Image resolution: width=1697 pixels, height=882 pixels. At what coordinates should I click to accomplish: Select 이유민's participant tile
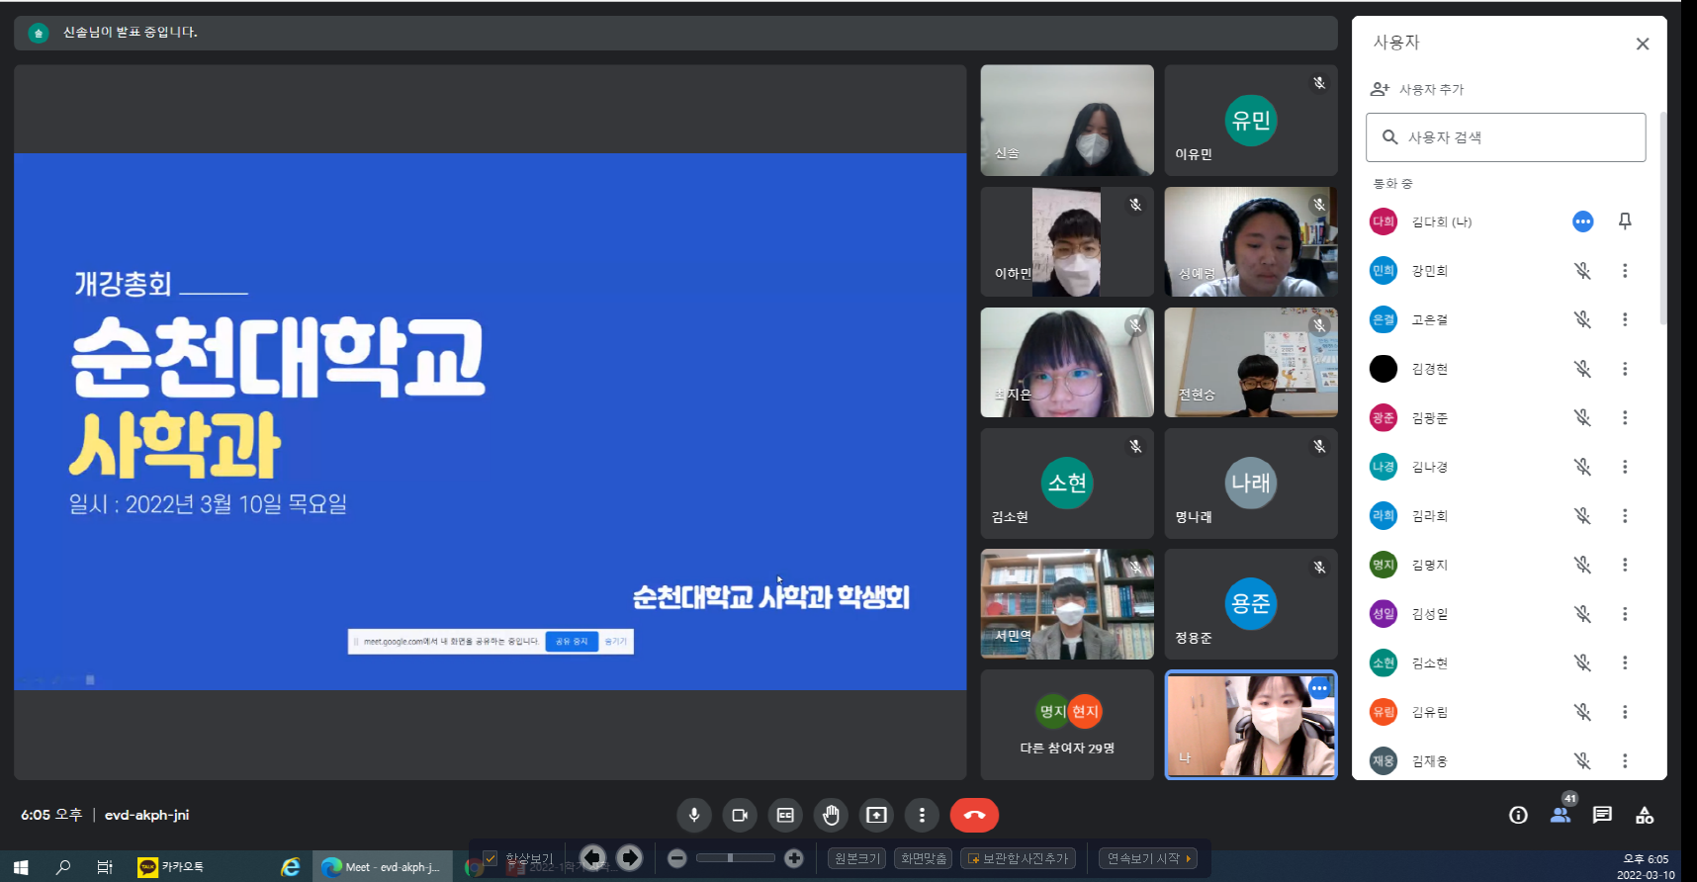coord(1251,121)
